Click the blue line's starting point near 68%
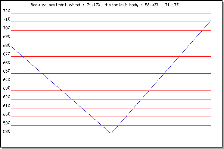The image size is (224, 149). [x=11, y=47]
